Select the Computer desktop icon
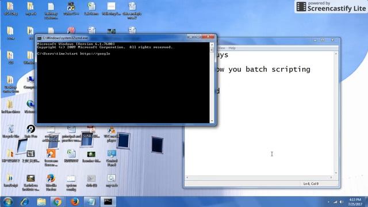Viewport: 368px width, 207px height. 30,83
